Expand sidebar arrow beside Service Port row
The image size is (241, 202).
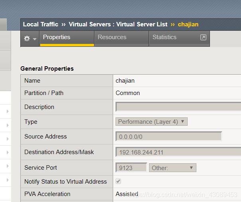(8, 166)
